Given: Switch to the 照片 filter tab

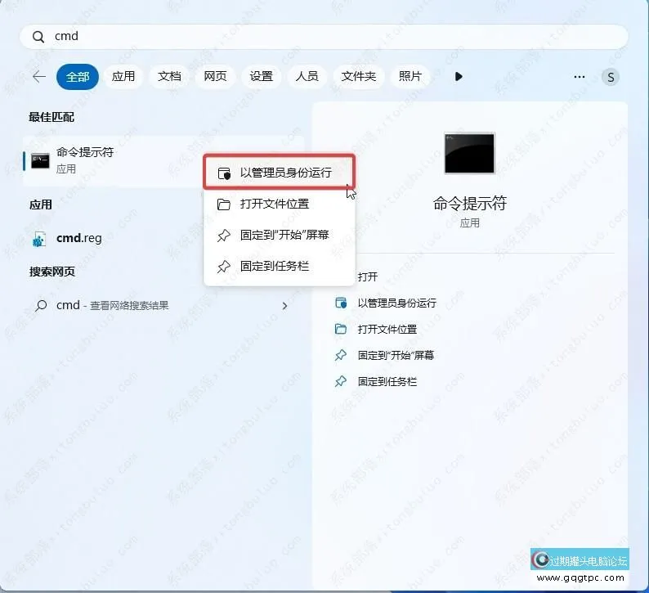Looking at the screenshot, I should click(x=410, y=77).
